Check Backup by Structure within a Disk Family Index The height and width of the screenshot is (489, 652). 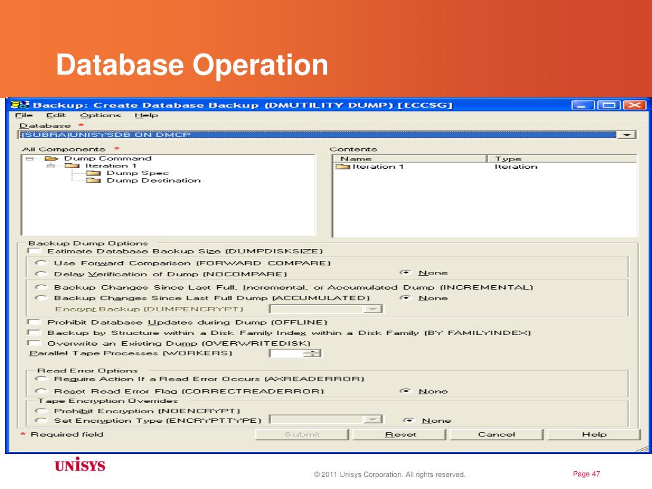pos(34,332)
